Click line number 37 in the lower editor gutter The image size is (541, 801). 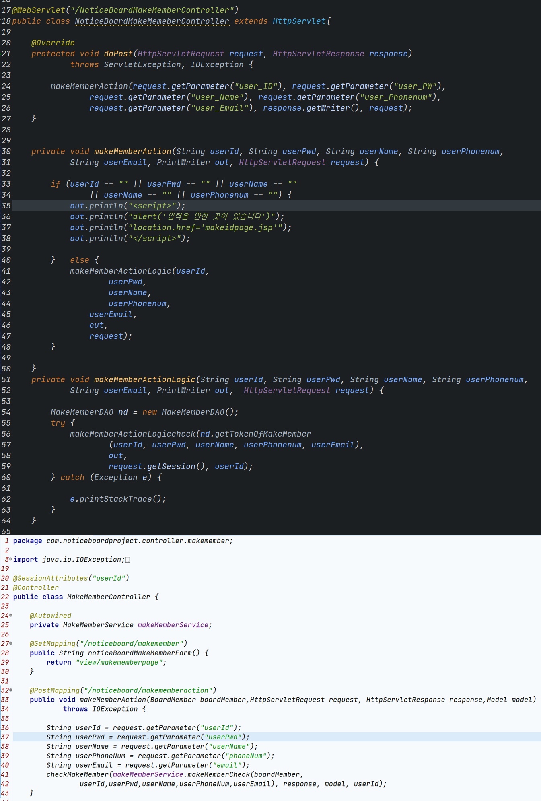5,737
